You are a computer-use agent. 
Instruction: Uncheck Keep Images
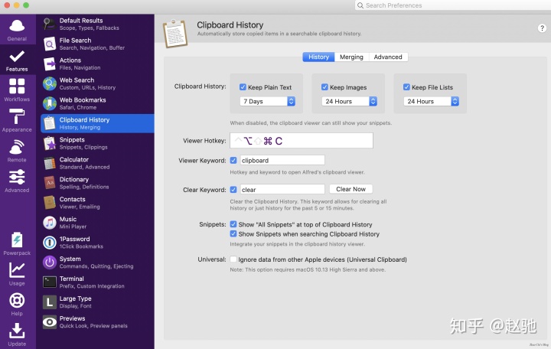click(324, 86)
